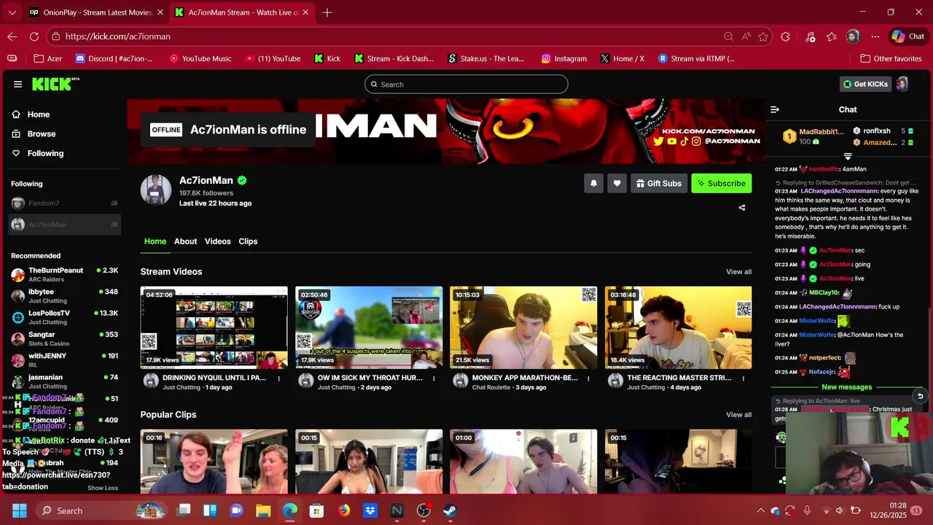
Task: Click the Kick search field
Action: 466,85
